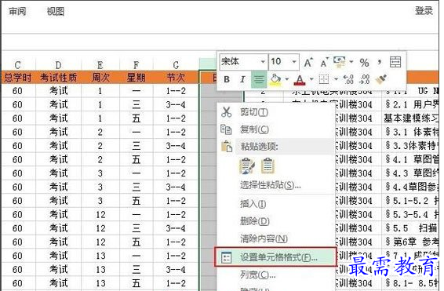This screenshot has height=291, width=444.
Task: Open the 视图 ribbon tab
Action: [x=56, y=11]
